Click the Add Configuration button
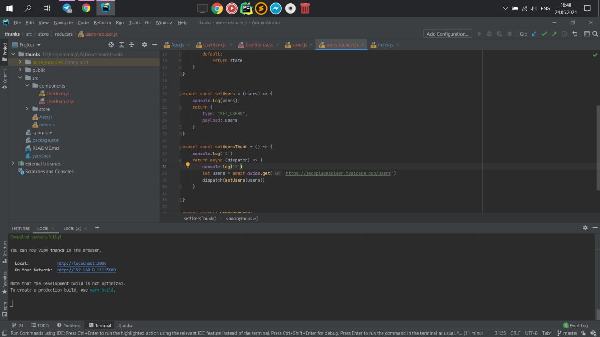This screenshot has height=337, width=600. [447, 34]
